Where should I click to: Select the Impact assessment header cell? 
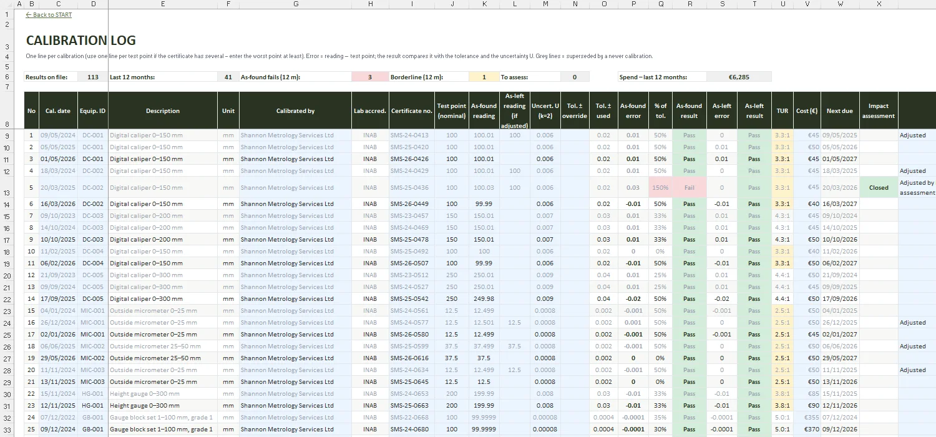pos(879,110)
